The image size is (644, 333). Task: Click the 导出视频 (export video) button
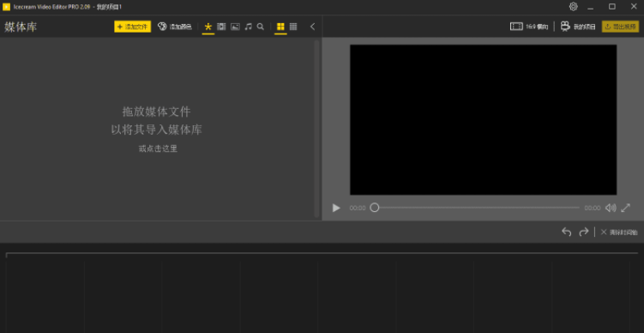[620, 27]
